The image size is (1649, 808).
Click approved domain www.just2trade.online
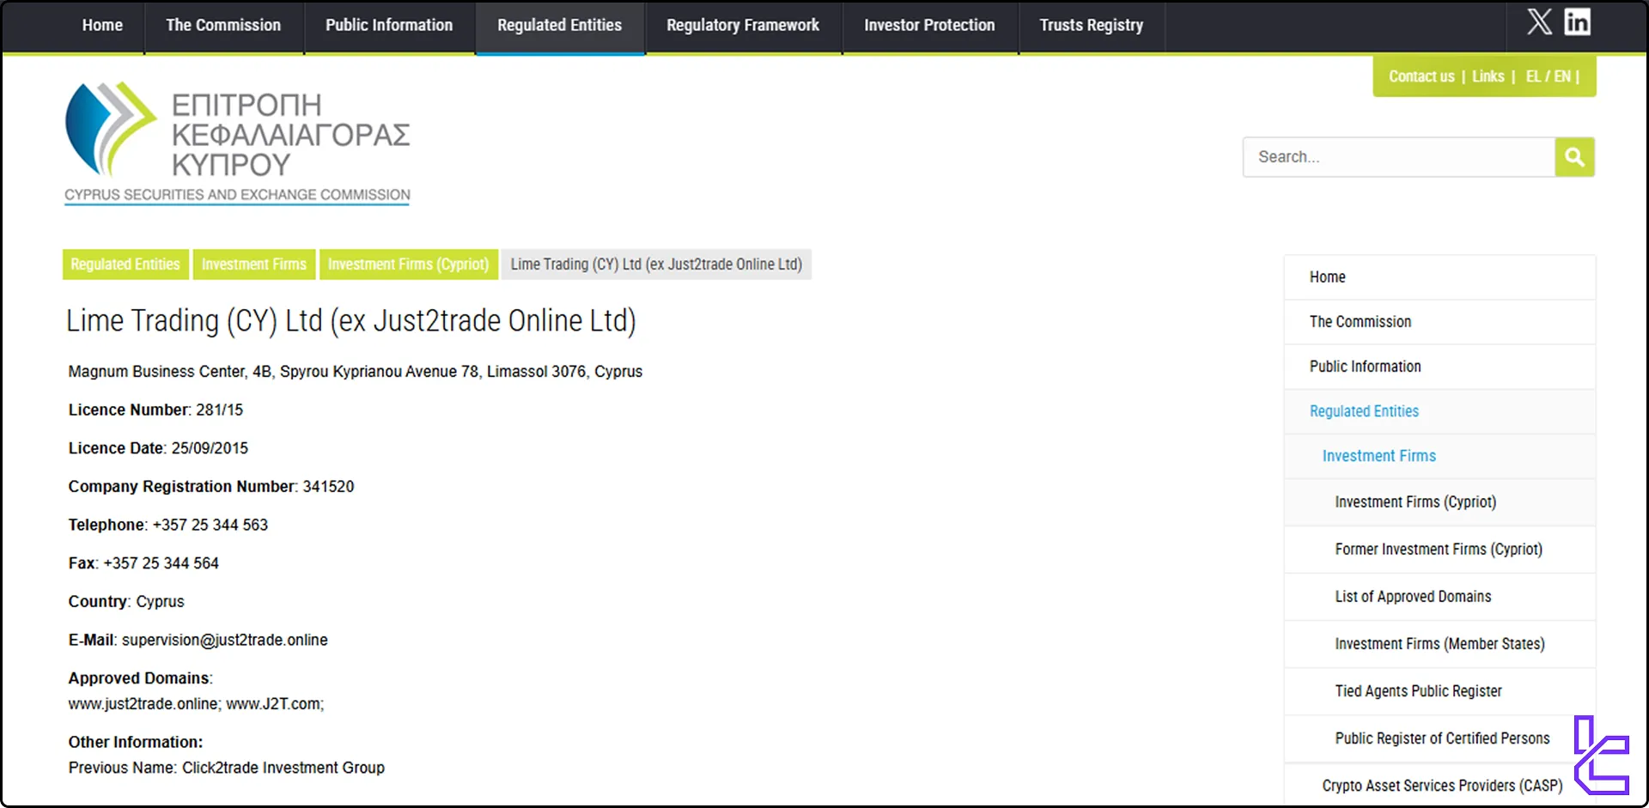[143, 704]
